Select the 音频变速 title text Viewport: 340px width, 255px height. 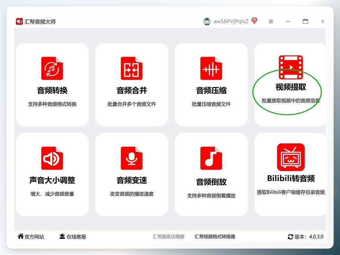[x=132, y=180]
